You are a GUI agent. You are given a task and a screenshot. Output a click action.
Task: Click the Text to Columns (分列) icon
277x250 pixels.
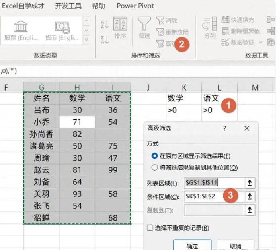pos(209,28)
